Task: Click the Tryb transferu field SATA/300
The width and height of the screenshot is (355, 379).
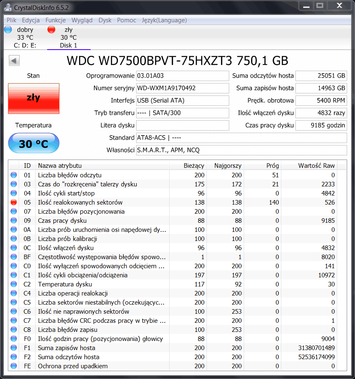Action: tap(182, 113)
